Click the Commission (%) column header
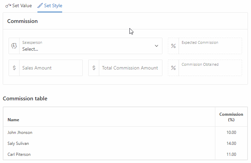 [x=231, y=117]
